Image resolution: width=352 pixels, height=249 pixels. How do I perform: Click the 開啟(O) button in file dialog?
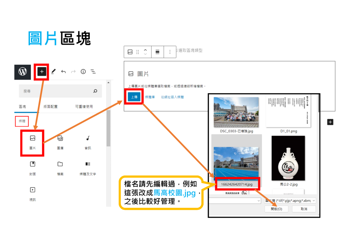click(276, 209)
